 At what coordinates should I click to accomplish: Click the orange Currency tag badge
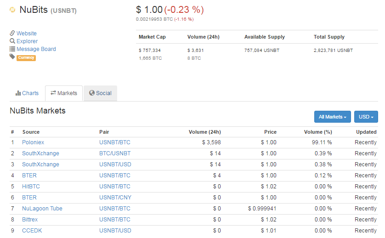tap(26, 58)
